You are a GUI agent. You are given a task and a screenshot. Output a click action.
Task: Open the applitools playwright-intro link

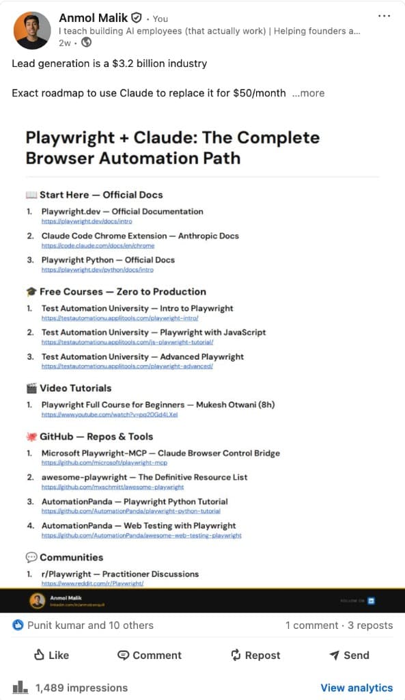pyautogui.click(x=120, y=318)
